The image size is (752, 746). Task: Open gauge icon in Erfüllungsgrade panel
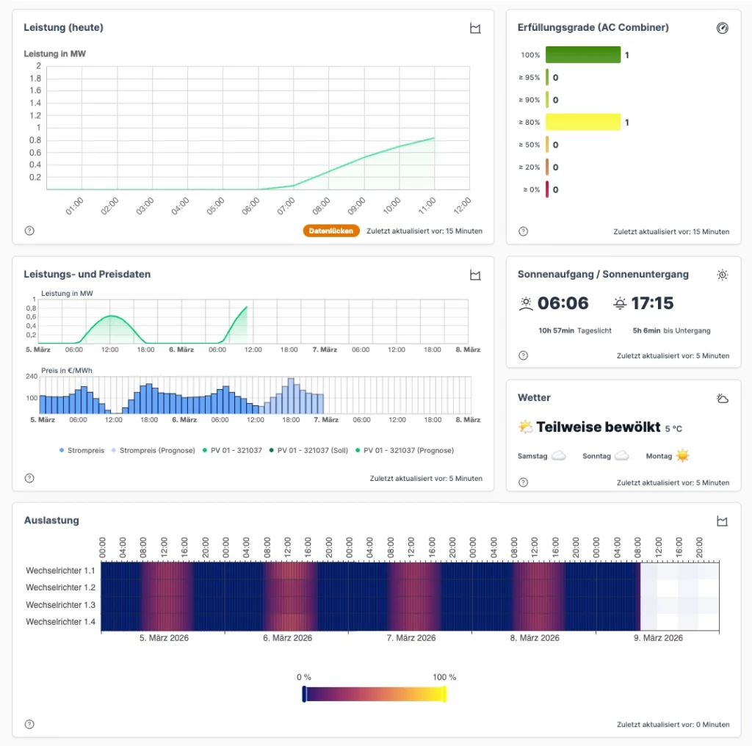723,28
